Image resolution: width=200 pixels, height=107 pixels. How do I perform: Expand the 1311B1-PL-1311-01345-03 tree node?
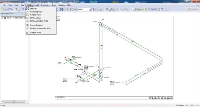[2, 18]
